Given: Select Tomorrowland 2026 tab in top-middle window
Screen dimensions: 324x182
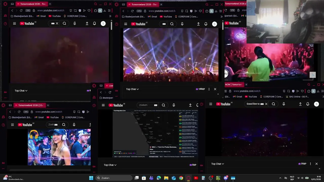Looking at the screenshot, I should [x=143, y=5].
